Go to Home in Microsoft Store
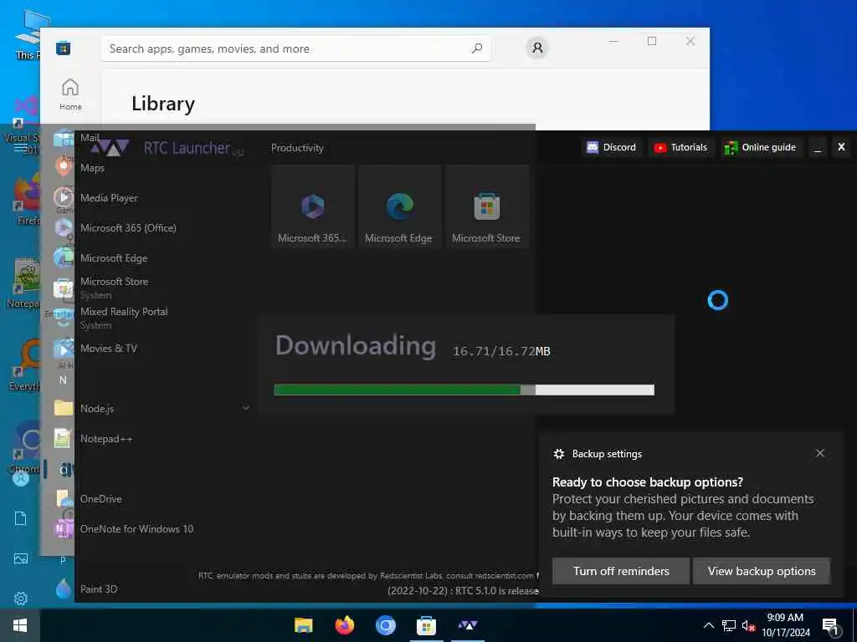 (x=70, y=94)
